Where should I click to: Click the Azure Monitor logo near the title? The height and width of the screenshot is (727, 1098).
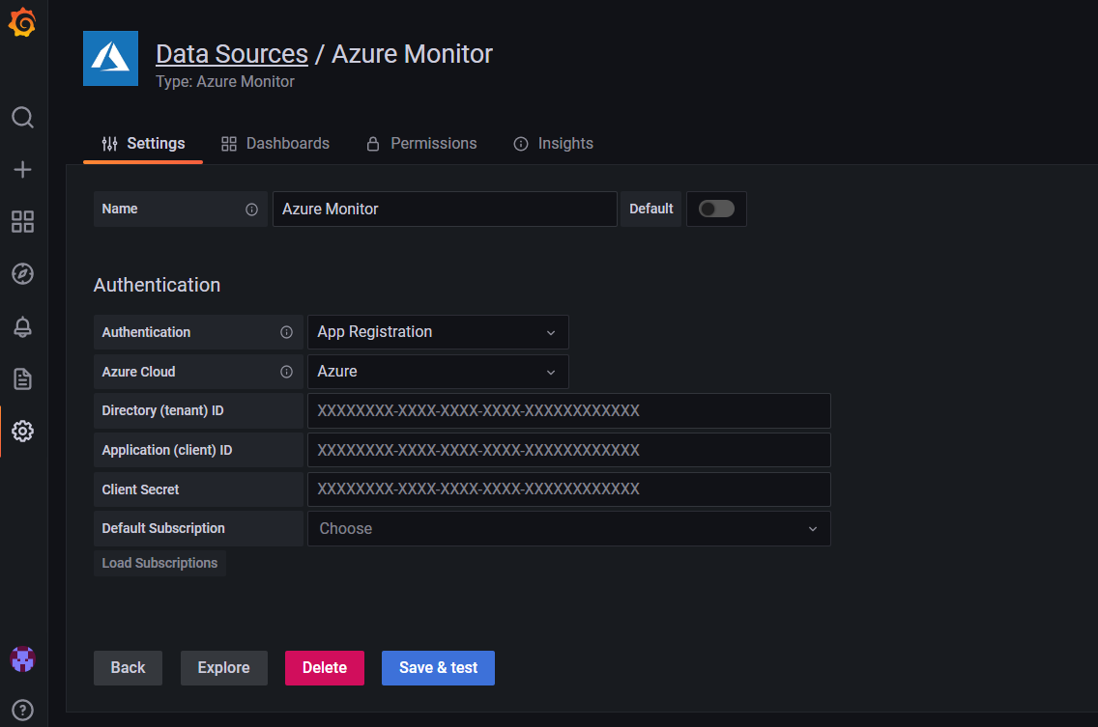point(110,58)
